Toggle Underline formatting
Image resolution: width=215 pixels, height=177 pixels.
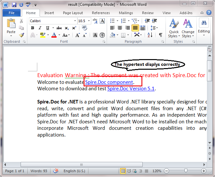pos(48,28)
